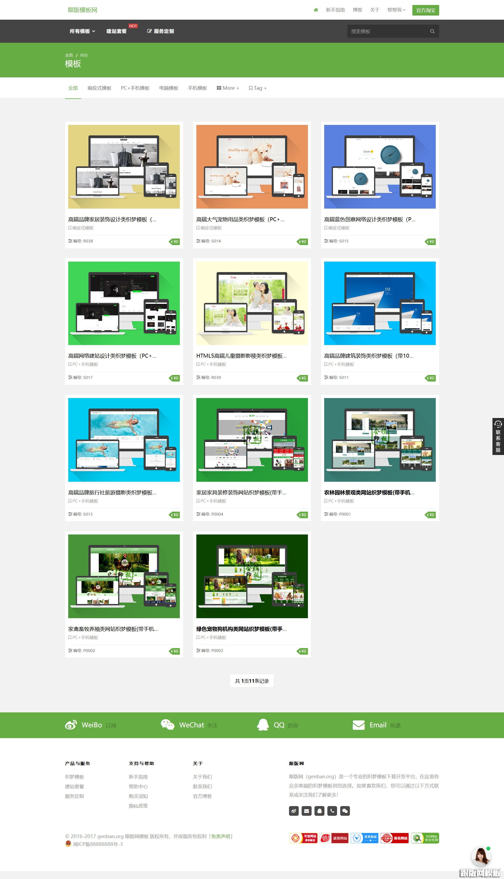Open the 高端大气宠物用品 template thumbnail
The height and width of the screenshot is (879, 504).
tap(252, 167)
